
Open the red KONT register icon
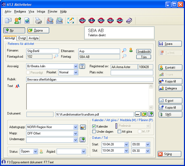click(110, 20)
